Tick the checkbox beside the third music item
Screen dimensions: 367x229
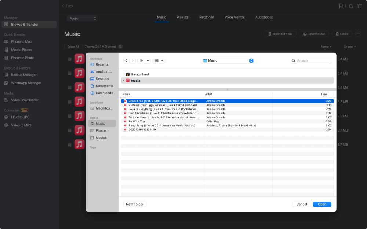[70, 88]
